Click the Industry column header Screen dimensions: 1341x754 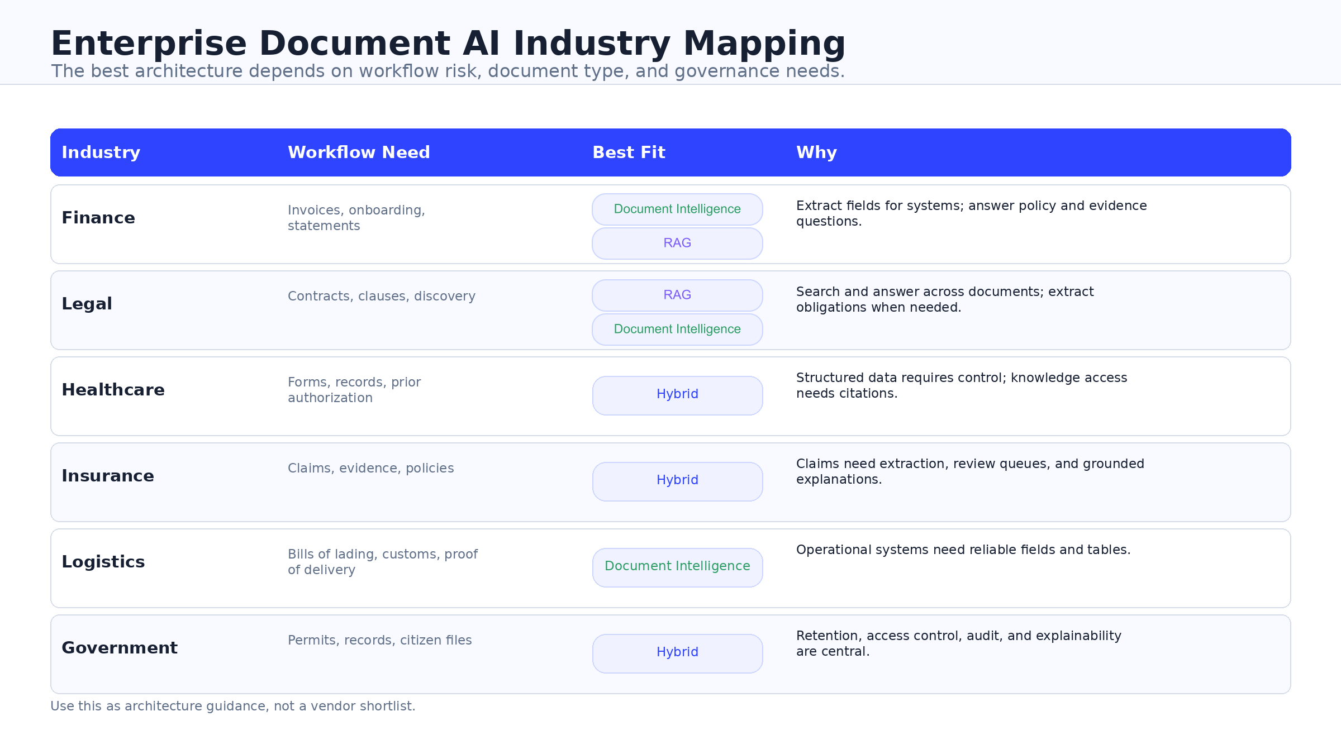click(101, 152)
